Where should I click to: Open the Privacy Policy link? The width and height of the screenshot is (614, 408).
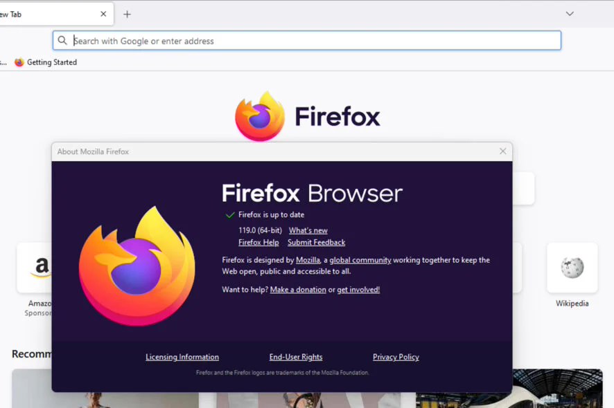pyautogui.click(x=396, y=357)
